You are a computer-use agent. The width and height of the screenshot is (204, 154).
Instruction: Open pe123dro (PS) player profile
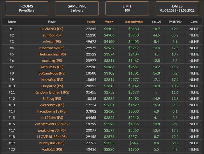[x=52, y=118]
